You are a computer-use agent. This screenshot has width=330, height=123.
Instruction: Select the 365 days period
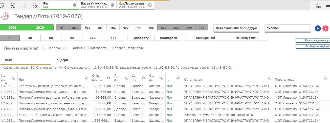pos(114,38)
